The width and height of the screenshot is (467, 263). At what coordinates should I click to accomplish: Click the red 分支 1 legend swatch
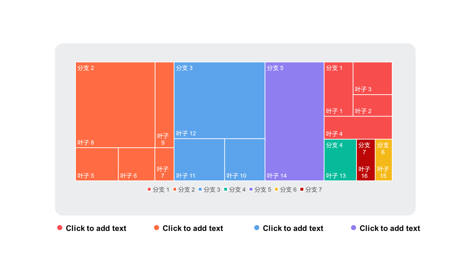pyautogui.click(x=149, y=189)
